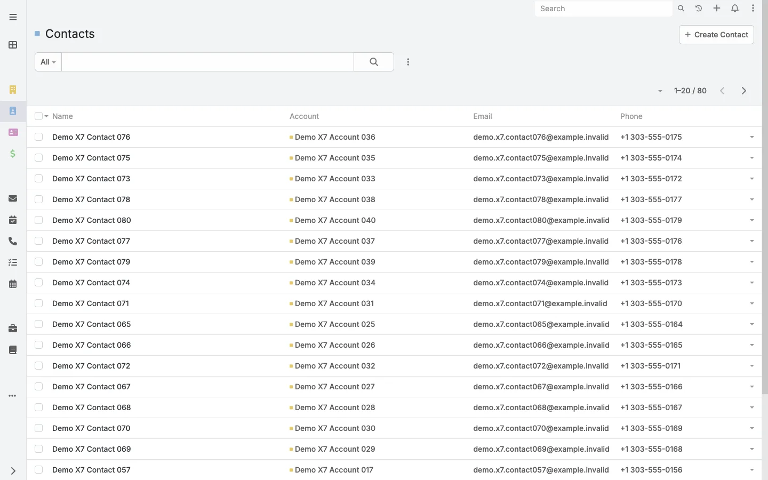This screenshot has height=480, width=768.
Task: Click the Contacts page title
Action: point(70,34)
